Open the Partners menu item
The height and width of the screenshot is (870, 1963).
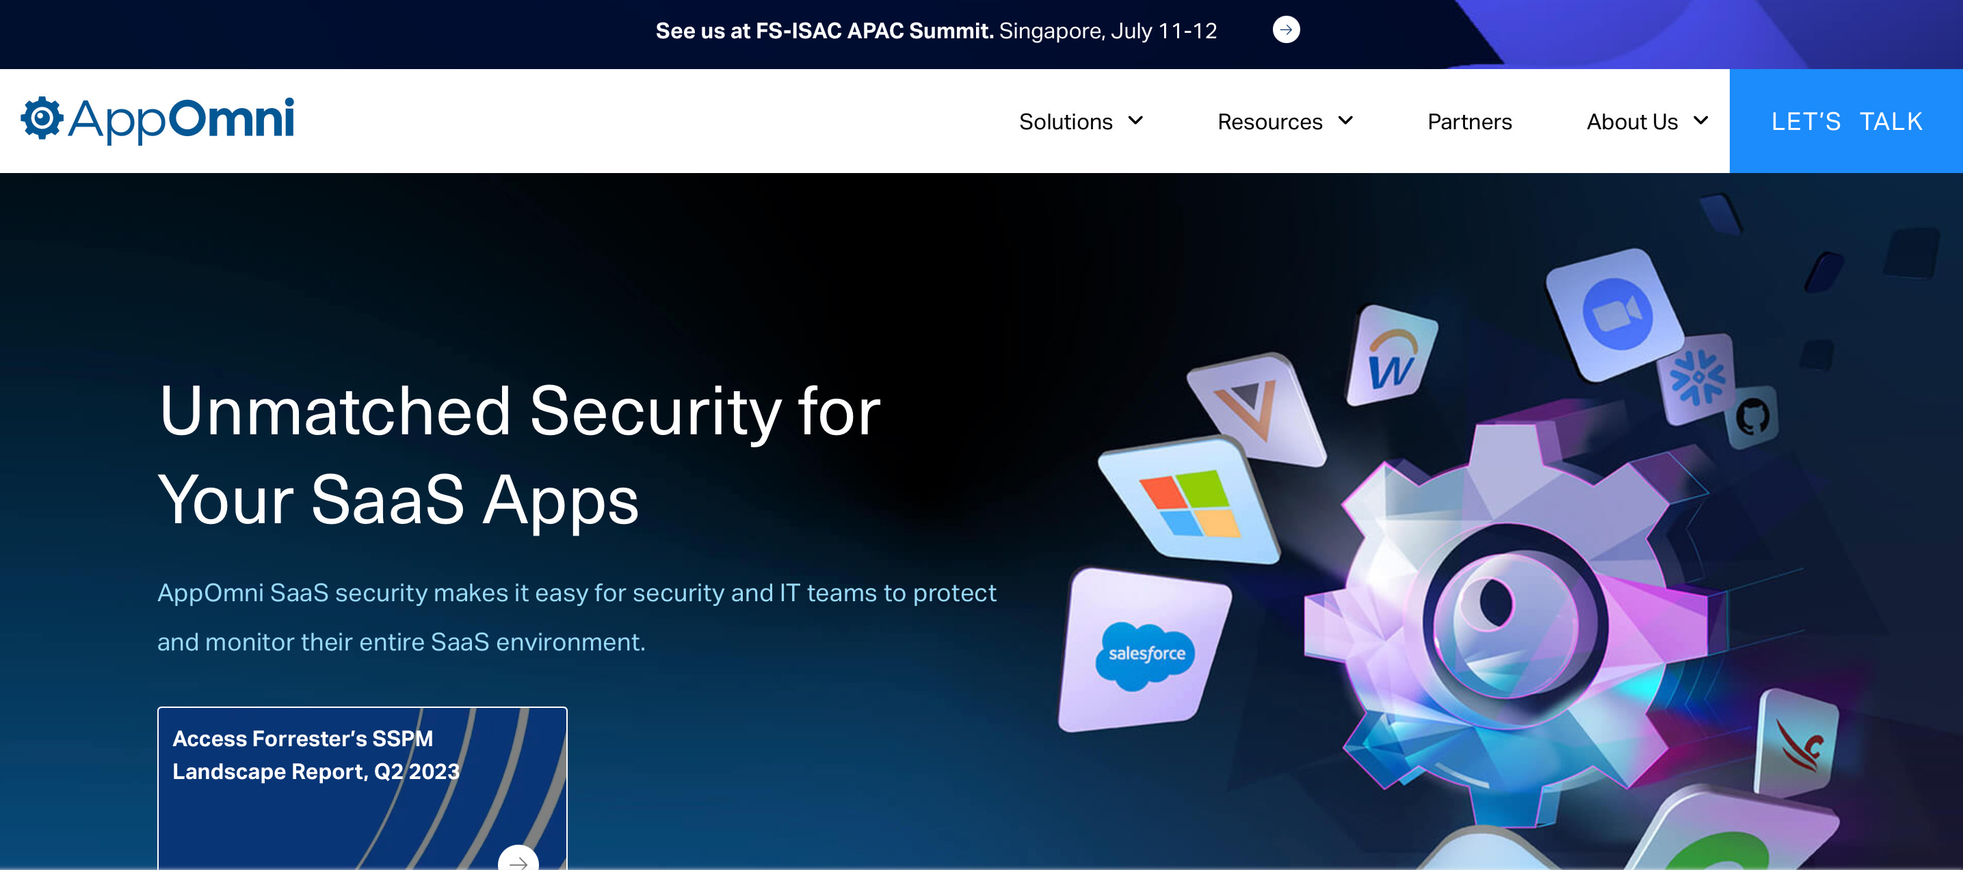coord(1469,121)
